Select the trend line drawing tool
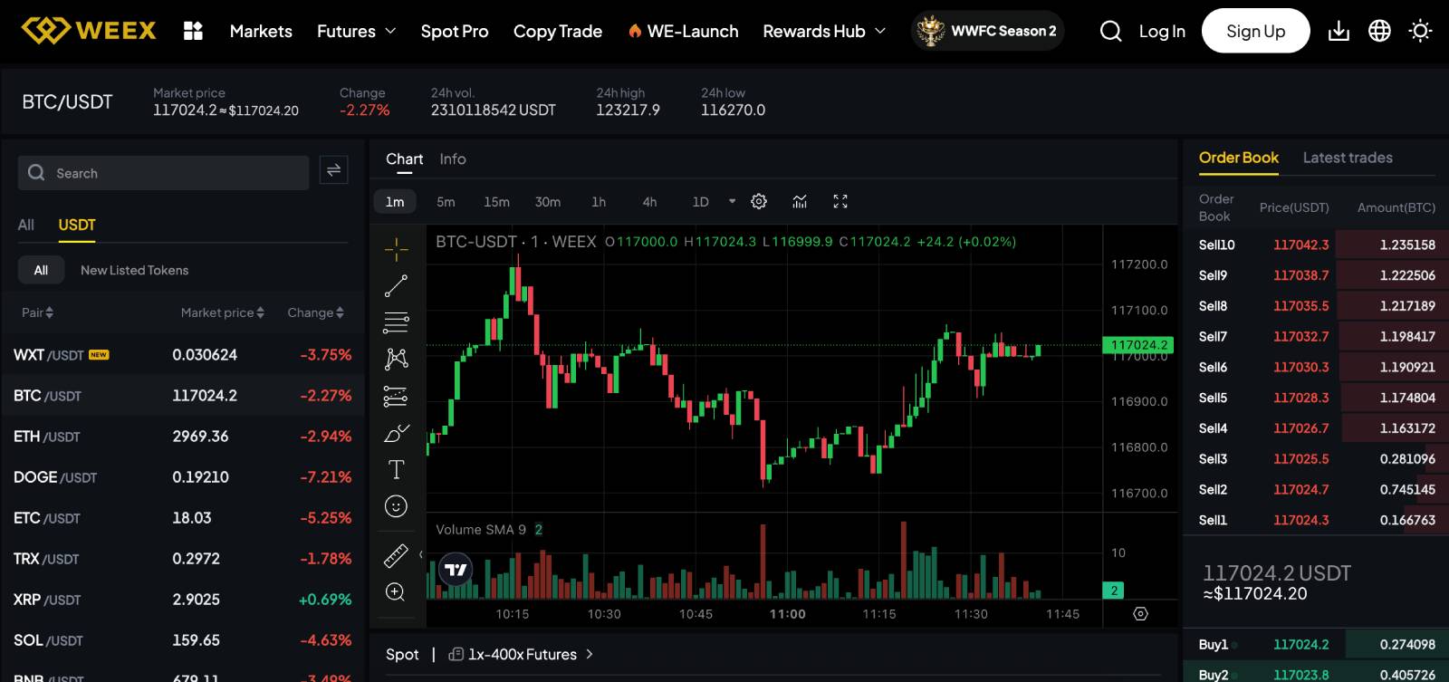Screen dimensions: 1449x682 point(396,286)
